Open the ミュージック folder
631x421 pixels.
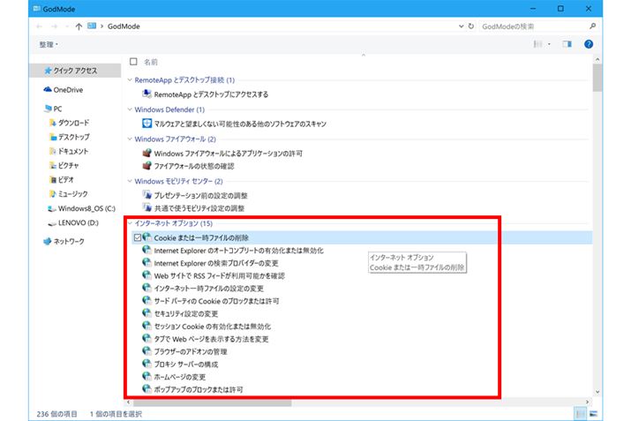[x=68, y=194]
